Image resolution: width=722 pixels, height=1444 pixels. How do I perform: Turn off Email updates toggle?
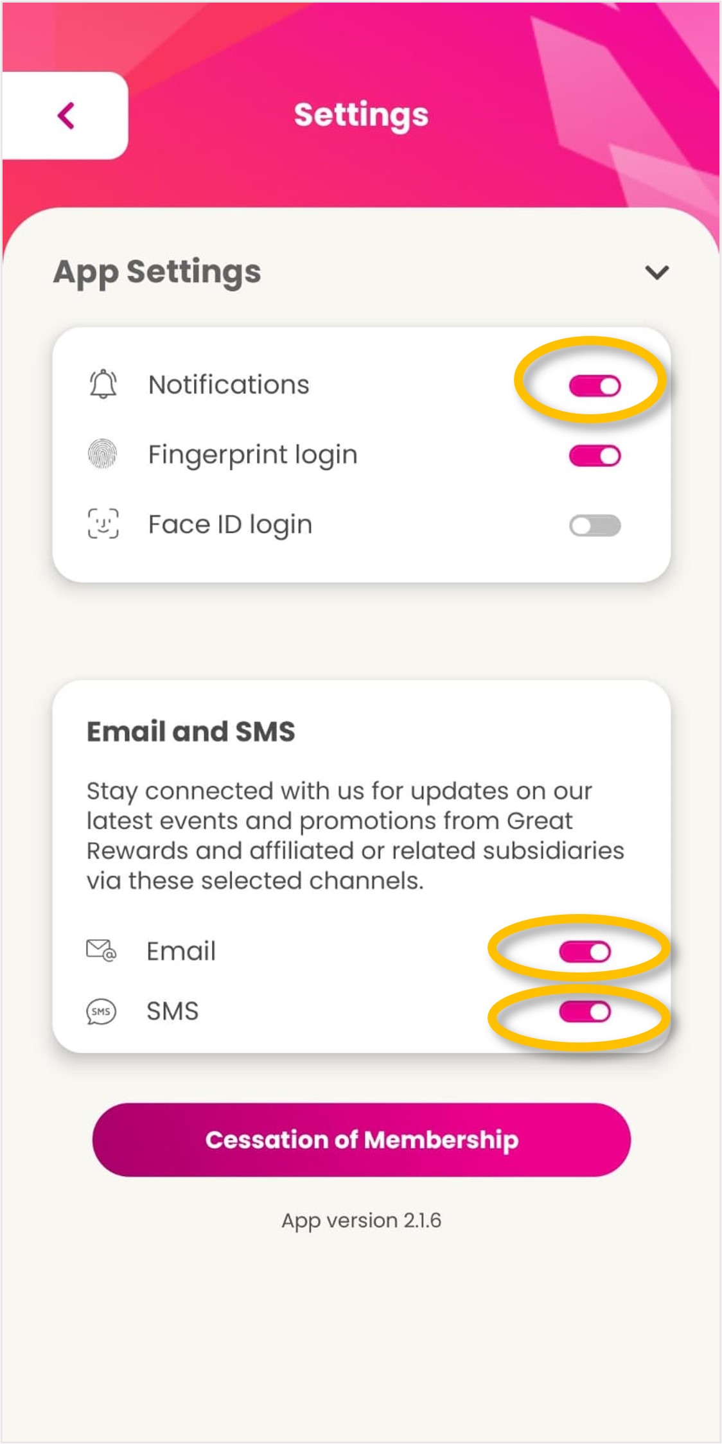point(585,951)
